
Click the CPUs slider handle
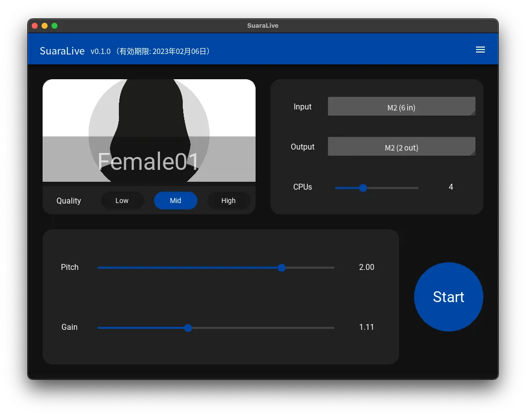coord(363,188)
